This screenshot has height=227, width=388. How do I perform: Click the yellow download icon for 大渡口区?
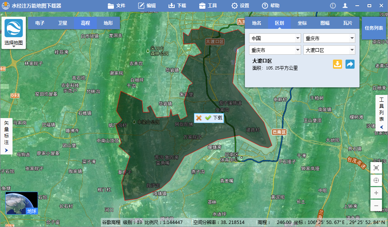[x=337, y=64]
